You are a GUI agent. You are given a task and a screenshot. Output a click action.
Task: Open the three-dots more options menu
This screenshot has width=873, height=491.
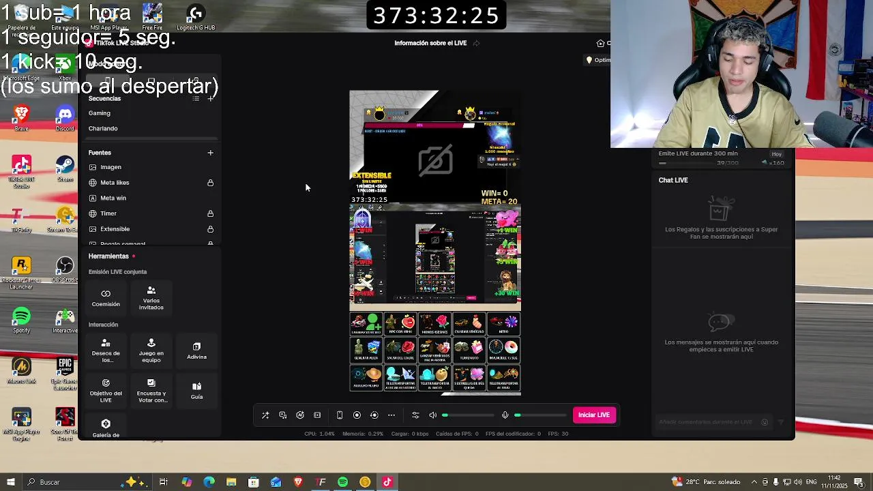[x=391, y=415]
